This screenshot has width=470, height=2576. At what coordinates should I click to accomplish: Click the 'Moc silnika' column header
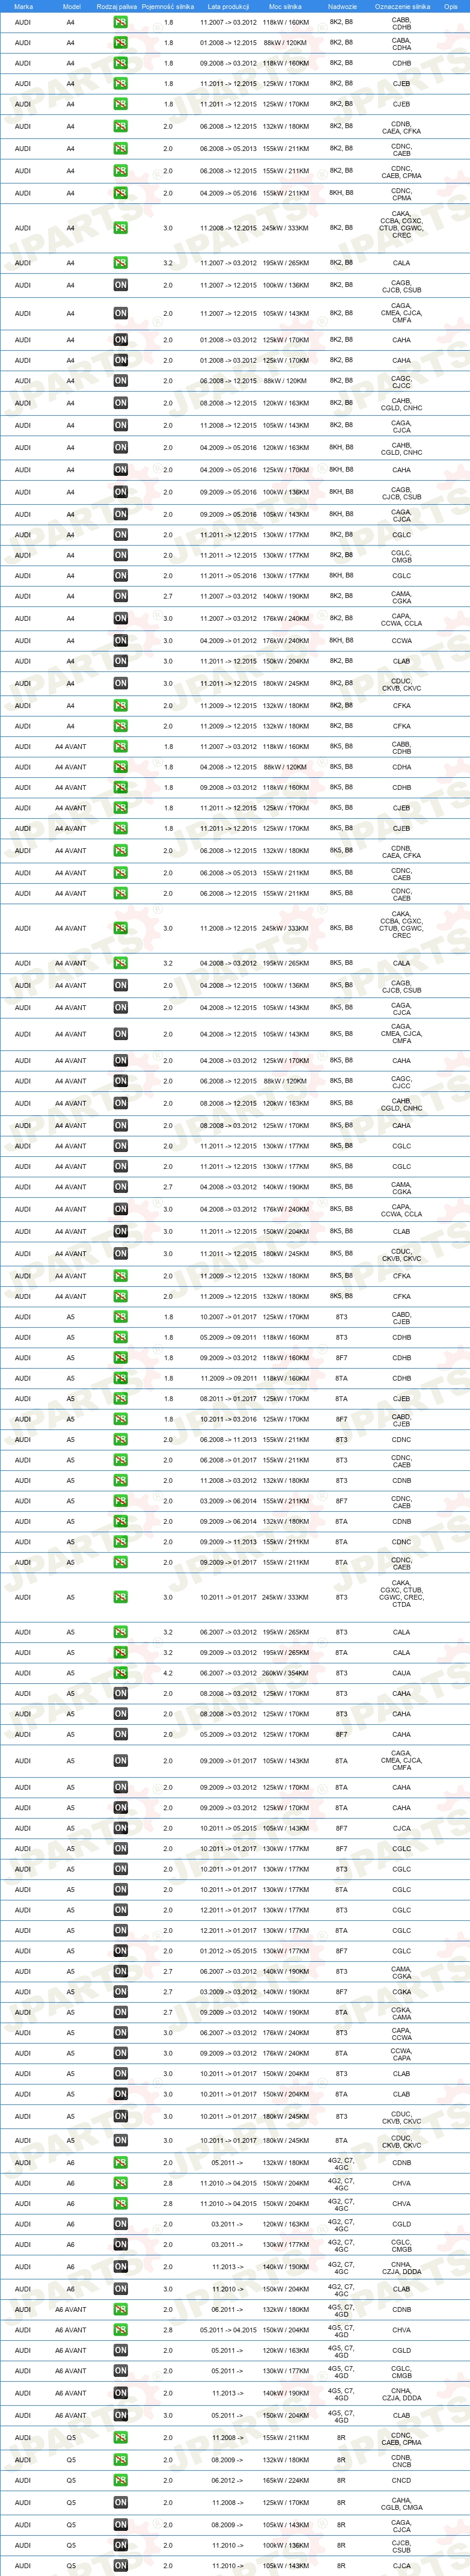(x=285, y=6)
